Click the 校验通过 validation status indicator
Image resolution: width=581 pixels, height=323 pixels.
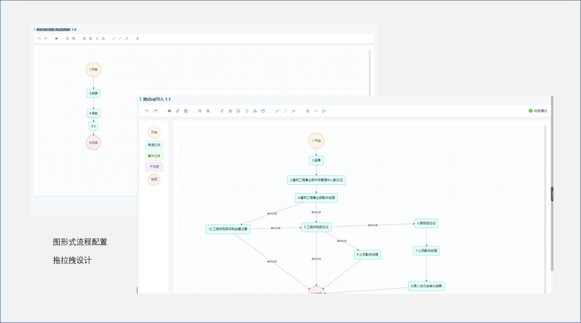[x=537, y=111]
